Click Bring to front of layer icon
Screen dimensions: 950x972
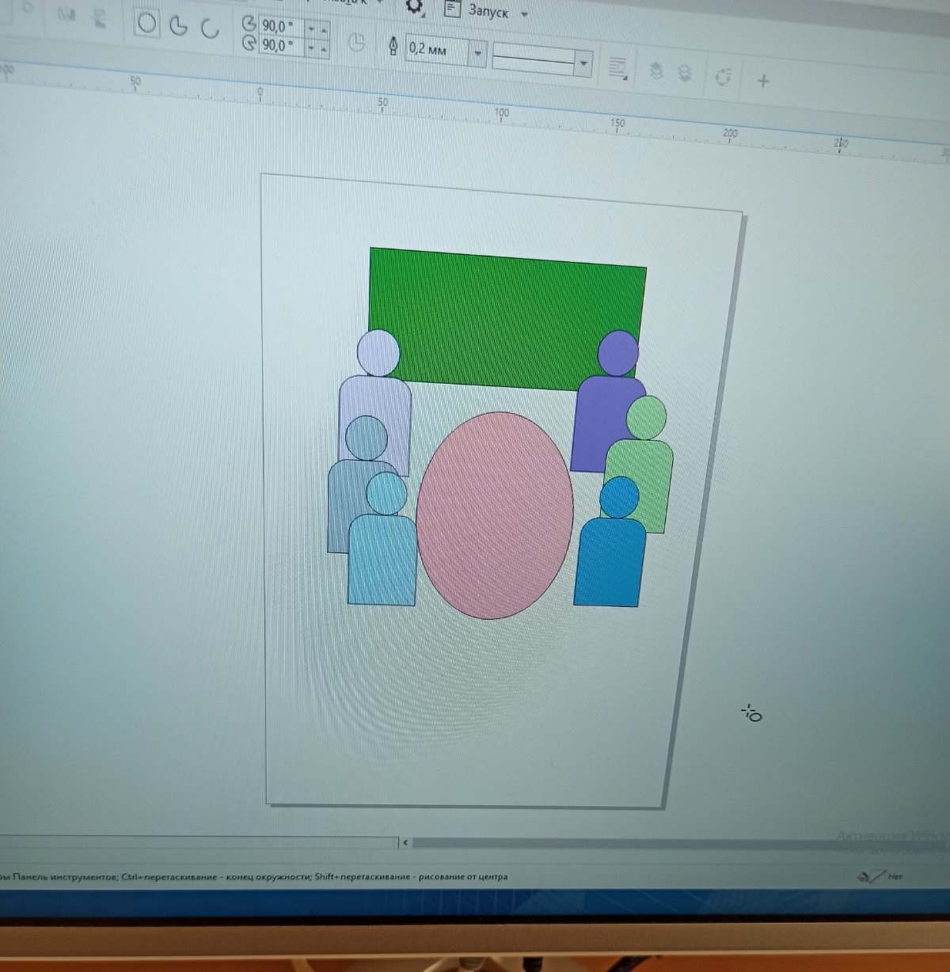(x=655, y=71)
